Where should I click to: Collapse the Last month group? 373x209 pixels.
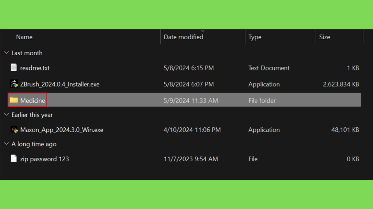7,53
